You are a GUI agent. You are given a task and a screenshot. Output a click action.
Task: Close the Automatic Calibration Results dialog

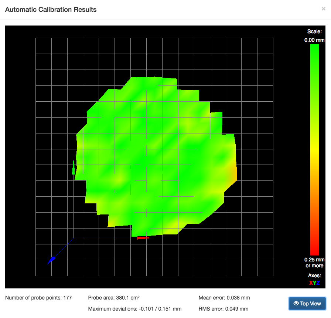pyautogui.click(x=323, y=9)
